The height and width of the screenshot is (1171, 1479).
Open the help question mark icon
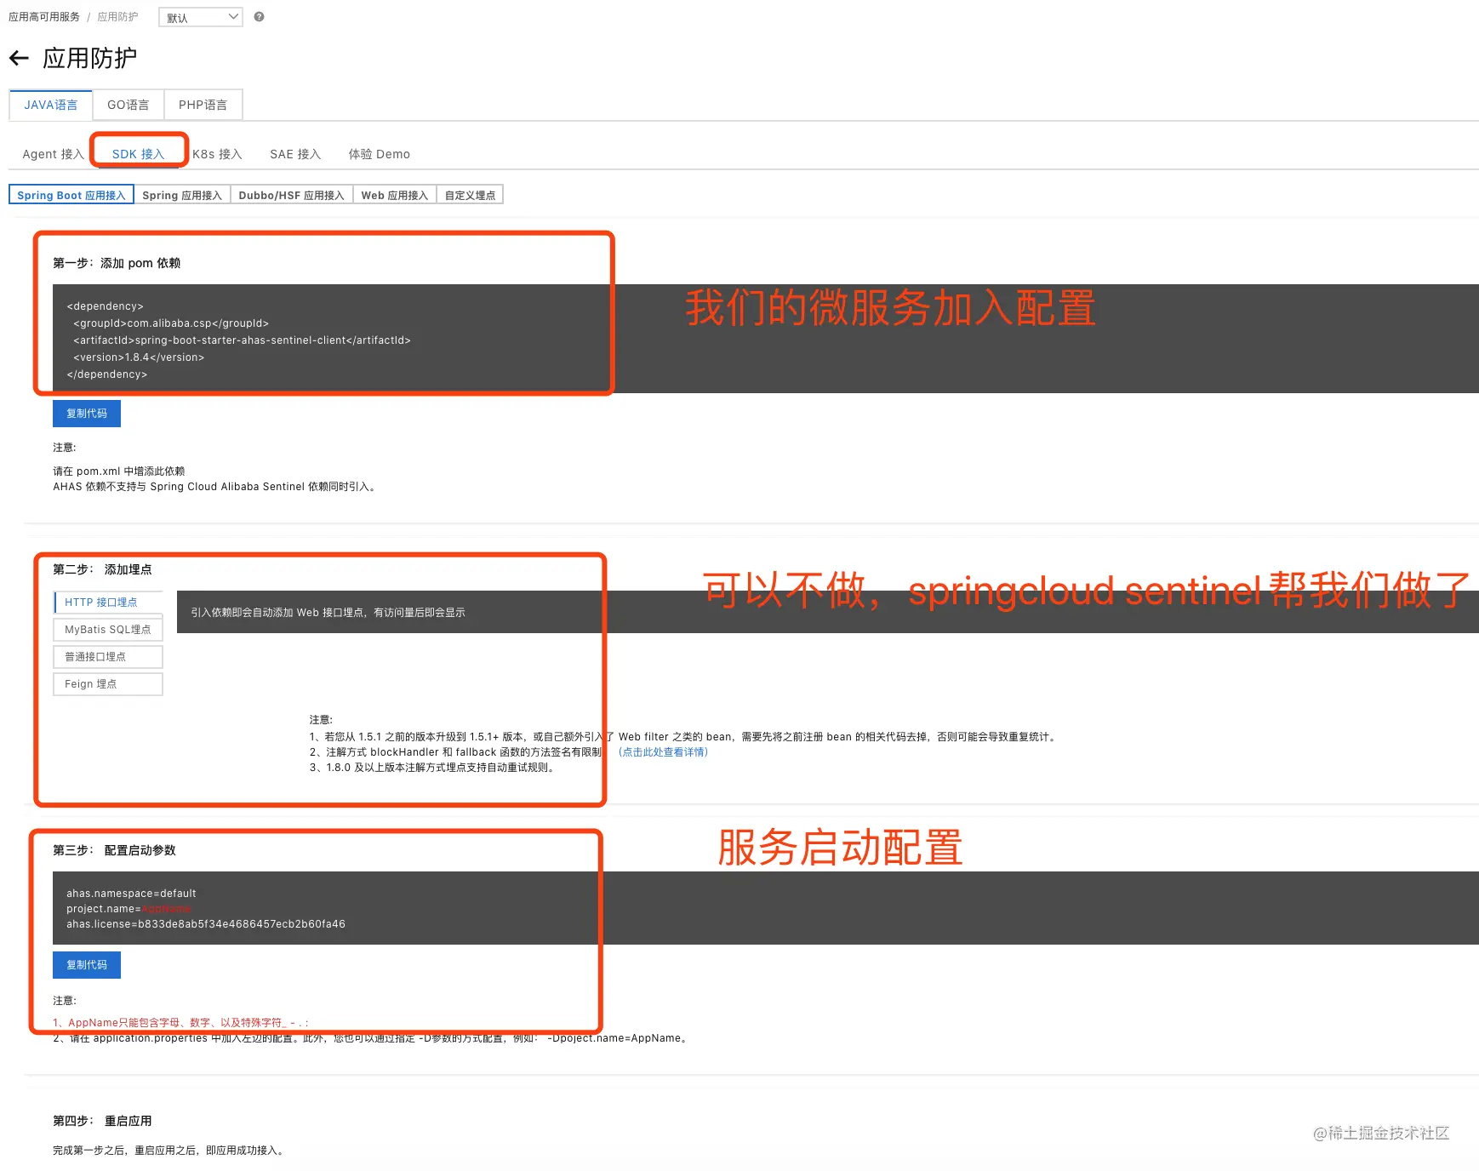pos(259,17)
